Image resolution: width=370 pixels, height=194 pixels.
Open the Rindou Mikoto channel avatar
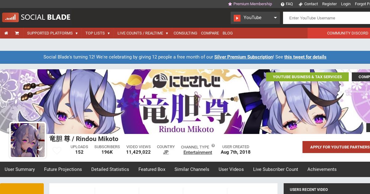[x=28, y=140]
